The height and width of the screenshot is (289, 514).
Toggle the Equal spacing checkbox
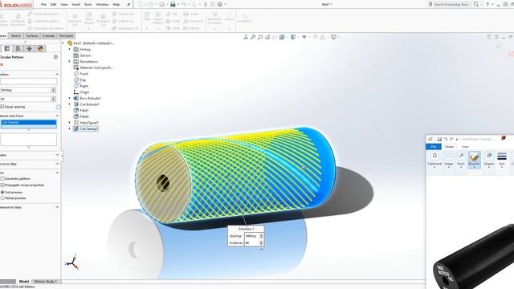(x=2, y=107)
